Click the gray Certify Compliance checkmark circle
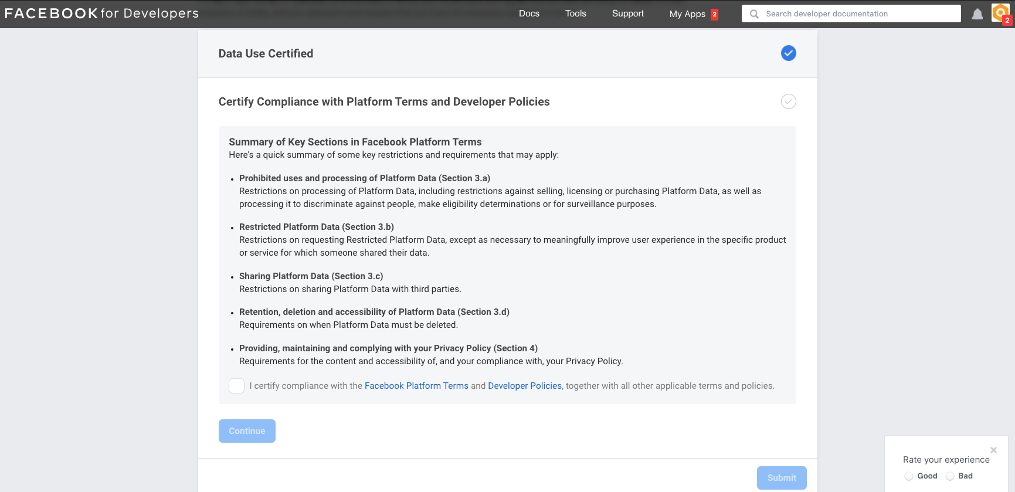 tap(789, 101)
